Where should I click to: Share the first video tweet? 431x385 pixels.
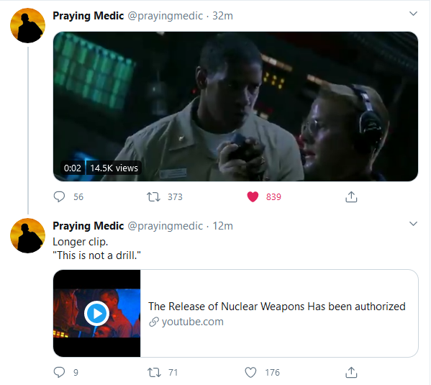(351, 197)
